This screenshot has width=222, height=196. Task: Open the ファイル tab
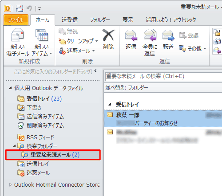(x=16, y=20)
